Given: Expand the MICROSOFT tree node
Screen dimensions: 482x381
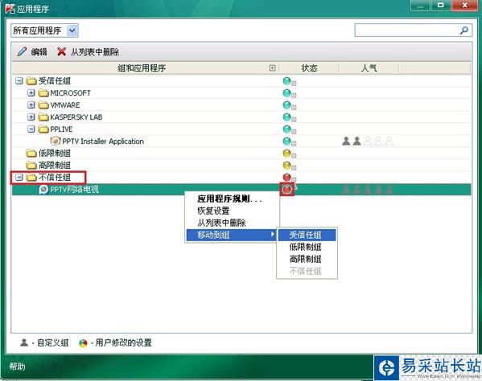Looking at the screenshot, I should 31,93.
